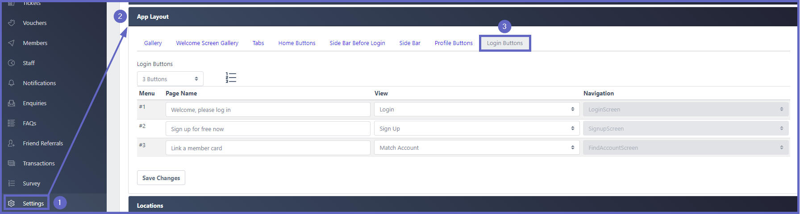Open the Match Account view dropdown
This screenshot has height=214, width=800.
pos(476,148)
